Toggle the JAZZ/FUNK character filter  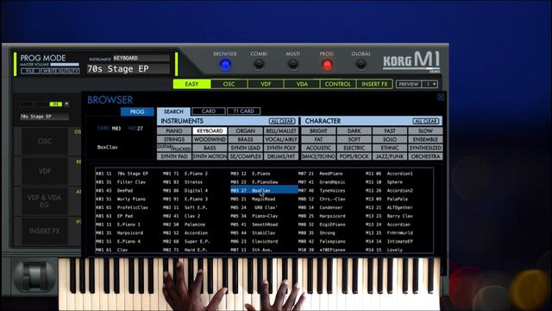[x=390, y=156]
